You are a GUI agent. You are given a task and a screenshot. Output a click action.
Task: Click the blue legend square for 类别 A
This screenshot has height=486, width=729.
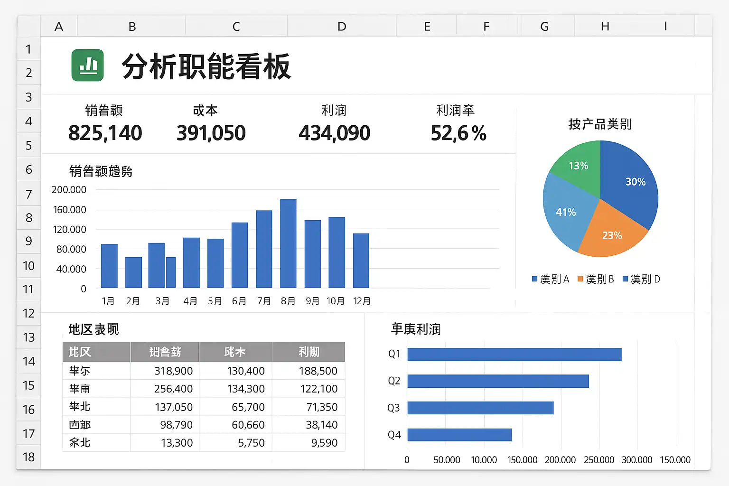click(x=534, y=279)
